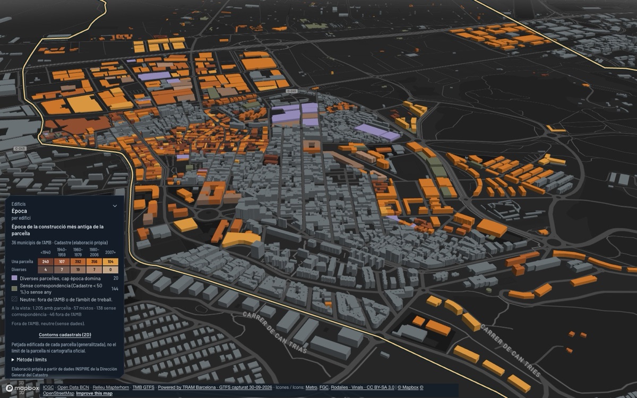
Task: Click the 'Diverses' row label in the table
Action: click(19, 270)
